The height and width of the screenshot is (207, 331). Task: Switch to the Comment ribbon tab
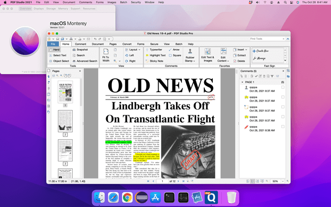[81, 44]
